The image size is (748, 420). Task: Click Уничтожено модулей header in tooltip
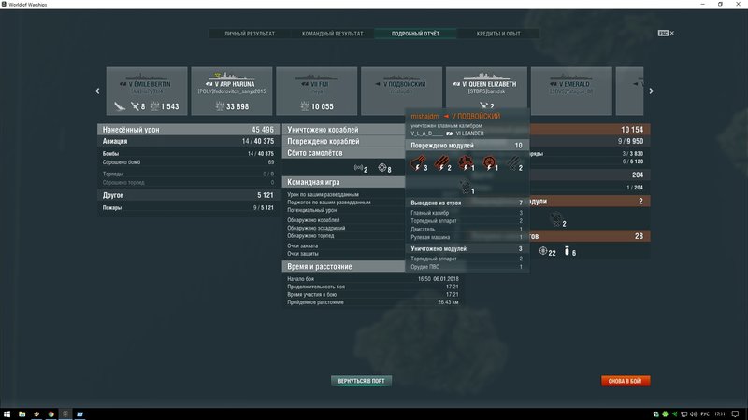(x=467, y=249)
